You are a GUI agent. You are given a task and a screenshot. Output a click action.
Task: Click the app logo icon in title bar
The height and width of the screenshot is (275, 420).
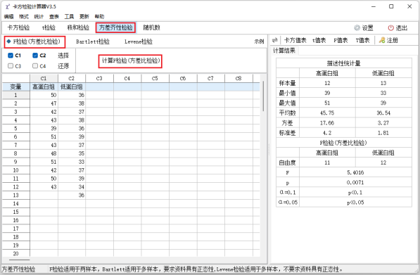(x=8, y=6)
